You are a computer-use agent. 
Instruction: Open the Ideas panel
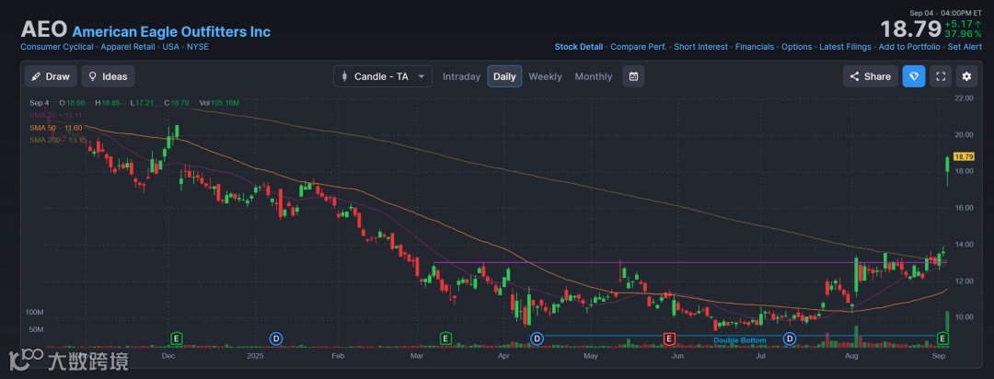coord(108,76)
